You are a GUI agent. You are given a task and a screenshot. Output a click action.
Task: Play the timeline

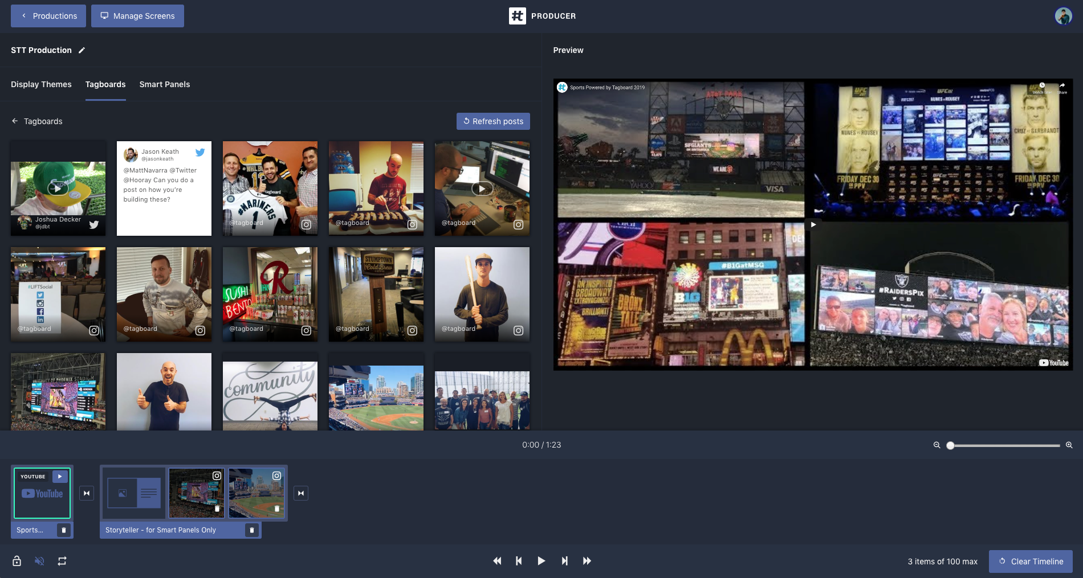pyautogui.click(x=541, y=561)
